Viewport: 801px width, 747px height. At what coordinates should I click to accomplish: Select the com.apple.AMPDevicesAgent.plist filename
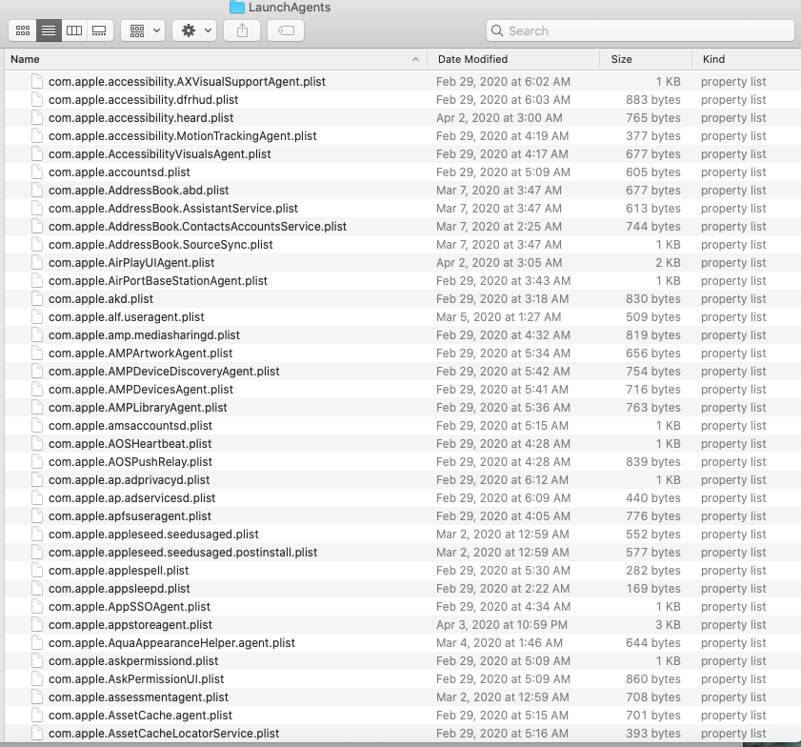tap(140, 390)
